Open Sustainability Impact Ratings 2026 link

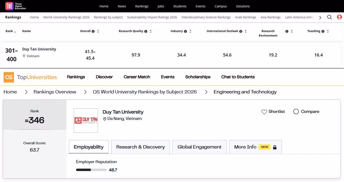[152, 17]
